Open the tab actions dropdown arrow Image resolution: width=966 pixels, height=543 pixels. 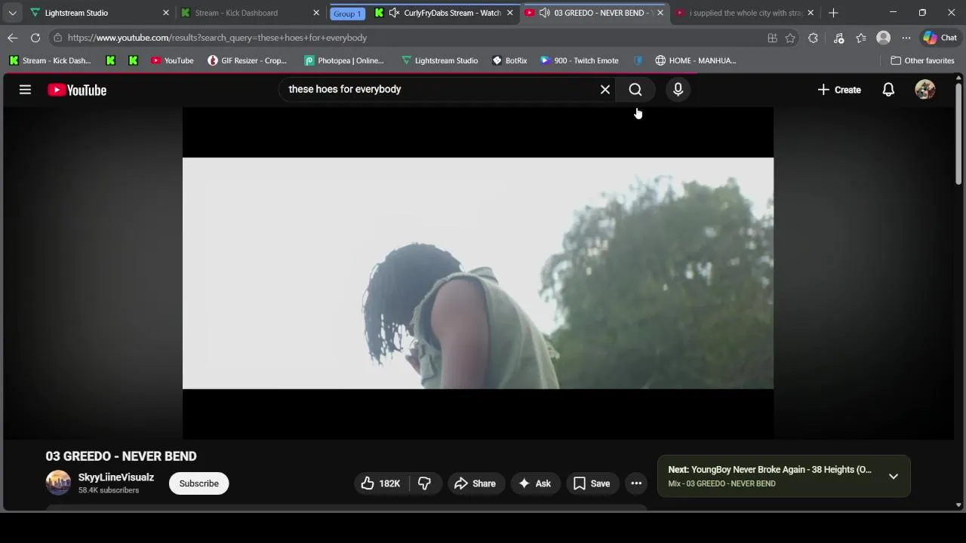point(12,13)
